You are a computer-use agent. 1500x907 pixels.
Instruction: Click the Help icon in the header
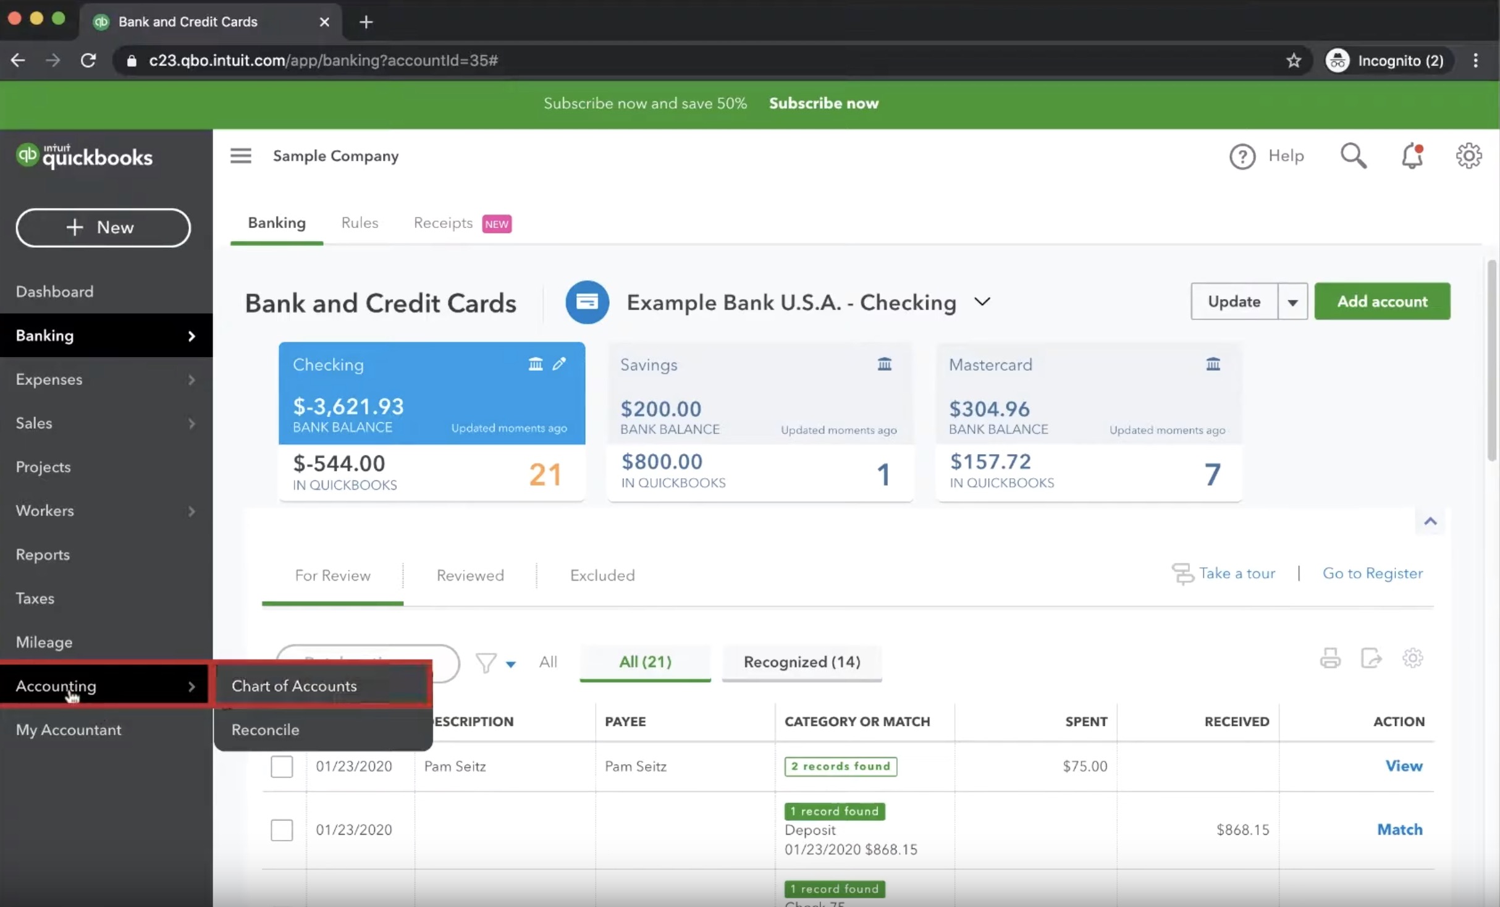coord(1242,156)
